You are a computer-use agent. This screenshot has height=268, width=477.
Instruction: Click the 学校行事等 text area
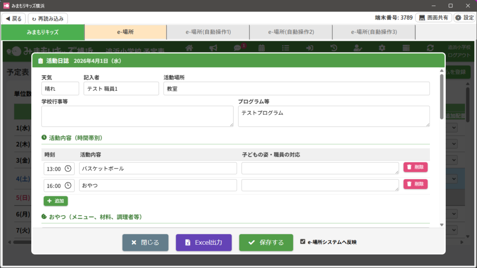pos(137,116)
